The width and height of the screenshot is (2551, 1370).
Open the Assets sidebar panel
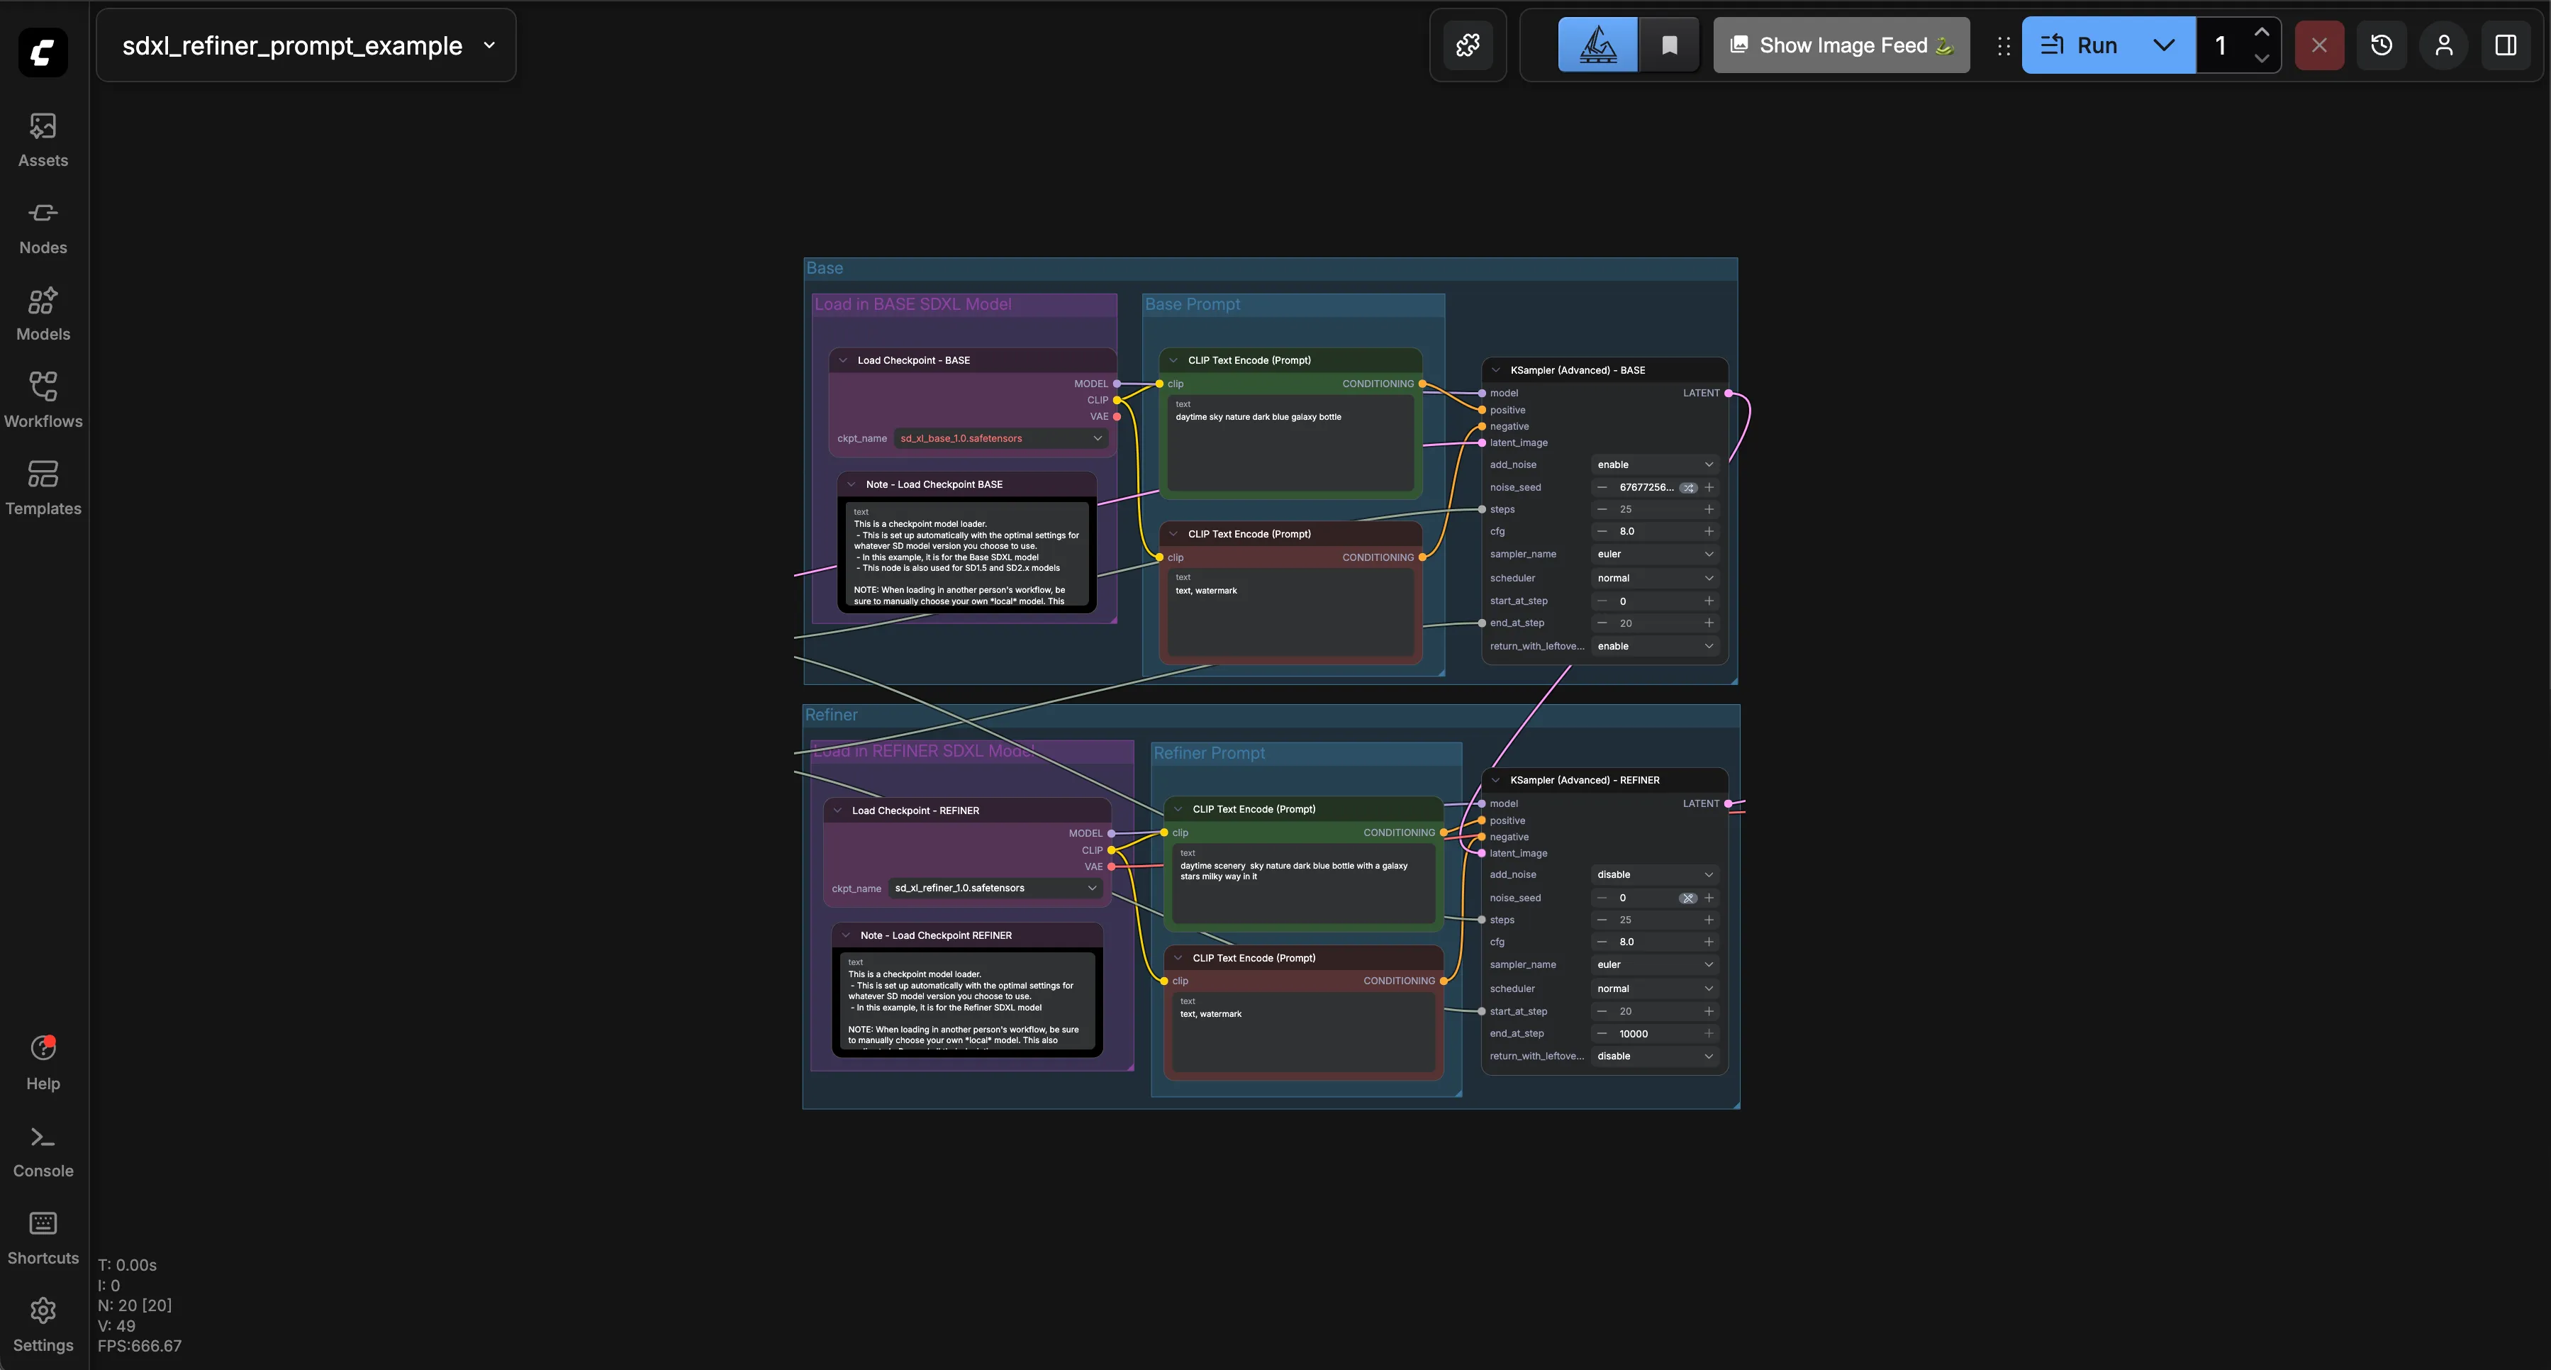pos(43,140)
